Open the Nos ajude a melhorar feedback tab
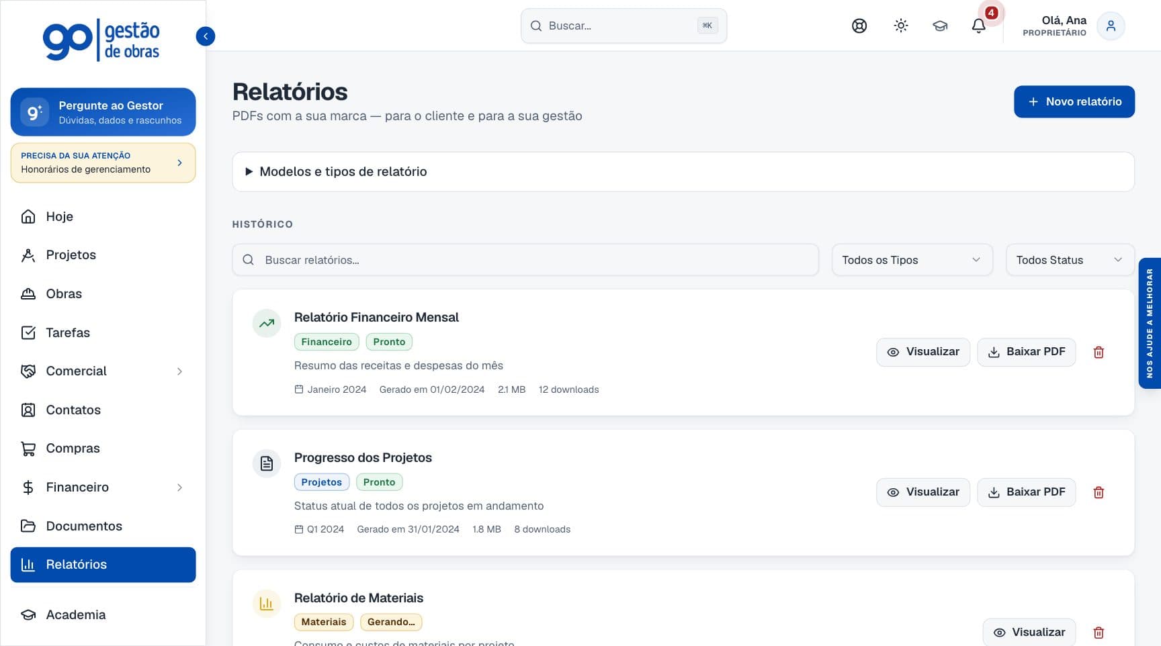 click(1150, 323)
